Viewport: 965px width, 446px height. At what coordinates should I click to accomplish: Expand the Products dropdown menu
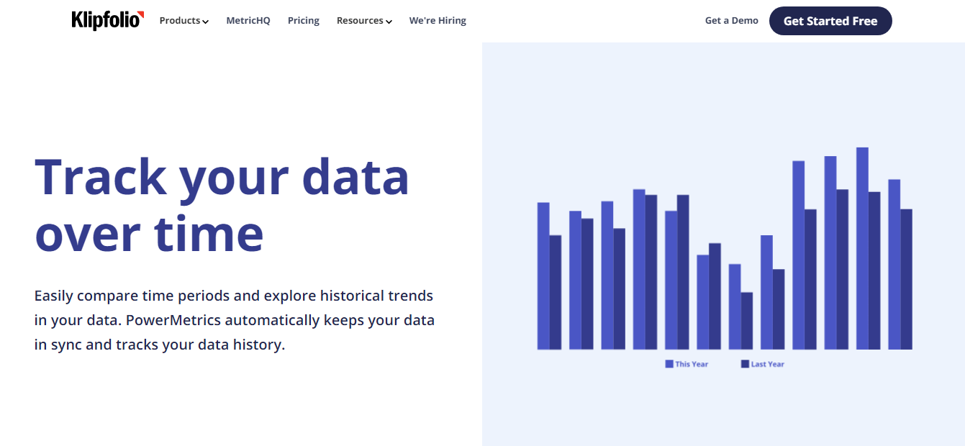[184, 21]
